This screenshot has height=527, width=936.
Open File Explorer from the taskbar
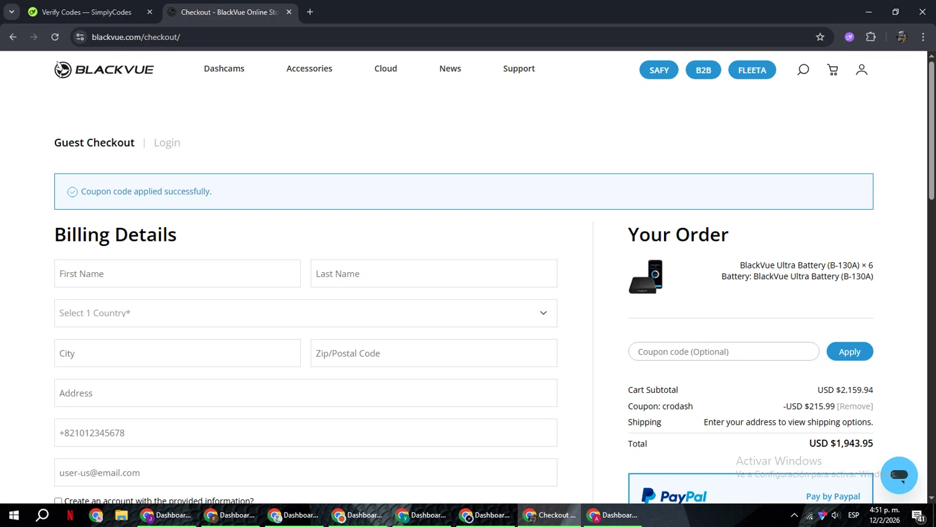click(x=121, y=515)
